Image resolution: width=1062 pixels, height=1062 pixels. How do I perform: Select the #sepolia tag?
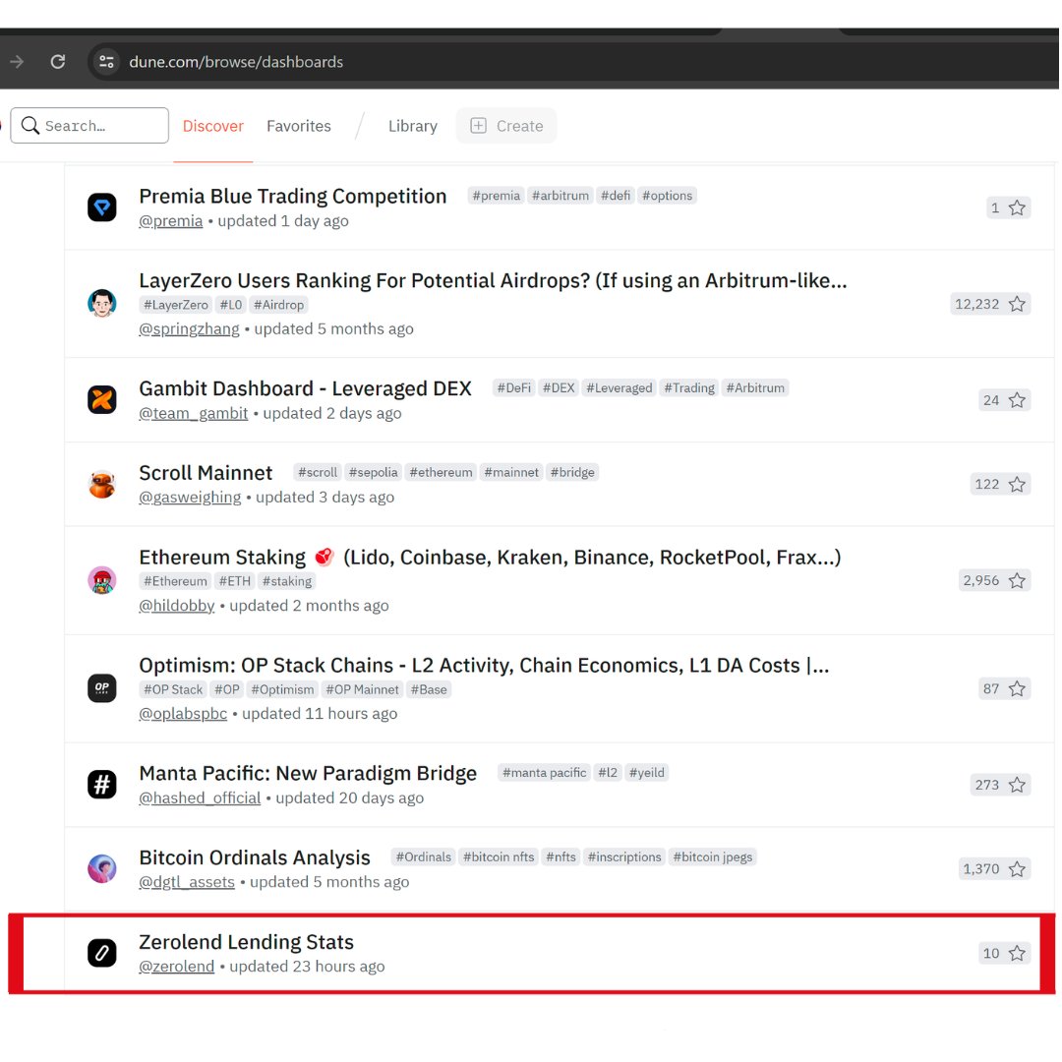pyautogui.click(x=374, y=472)
